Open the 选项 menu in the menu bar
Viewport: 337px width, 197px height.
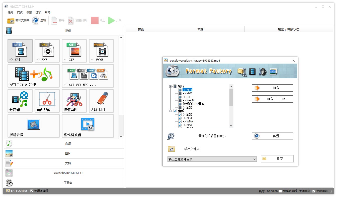point(38,12)
